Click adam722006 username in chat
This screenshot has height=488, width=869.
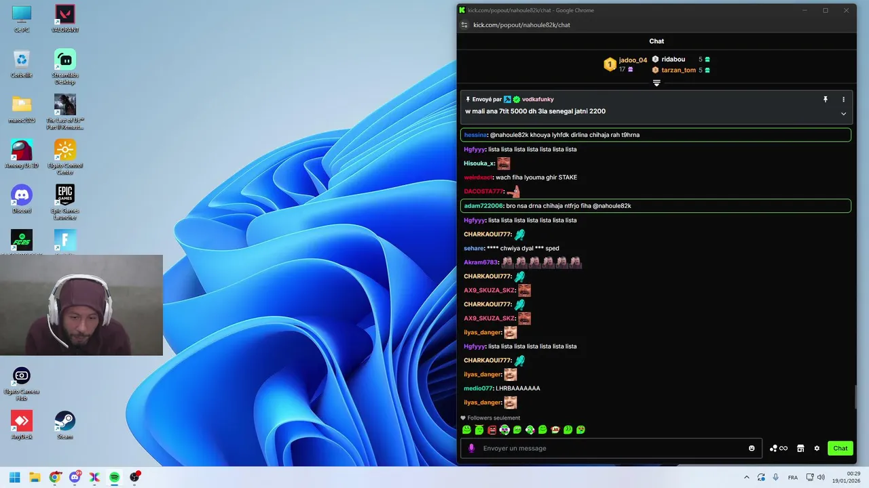(x=483, y=205)
